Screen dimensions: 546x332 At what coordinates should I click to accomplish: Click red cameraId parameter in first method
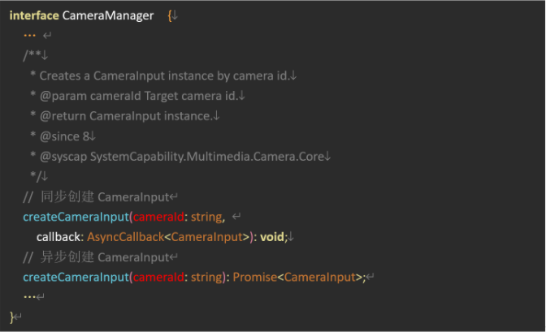coord(158,218)
